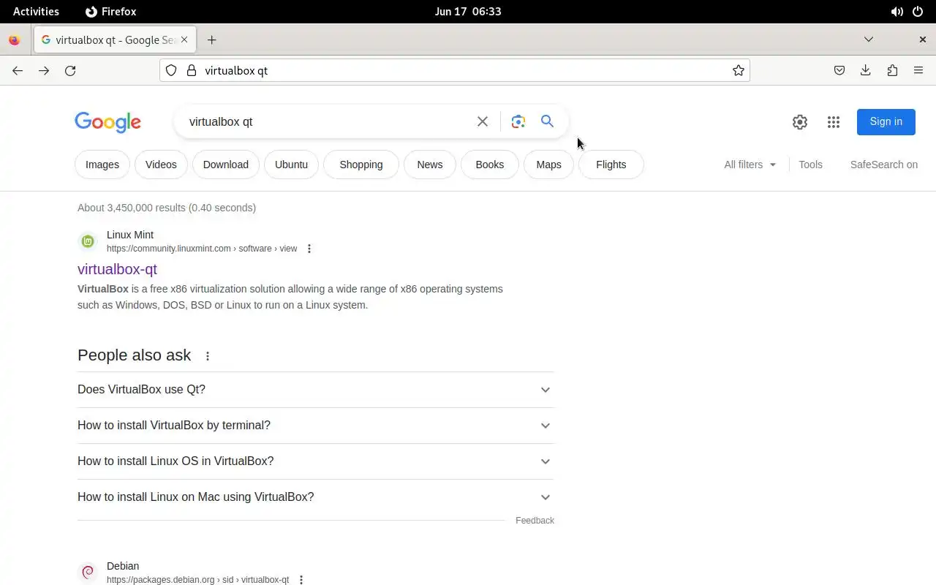
Task: Select the Images filter tab
Action: 102,165
